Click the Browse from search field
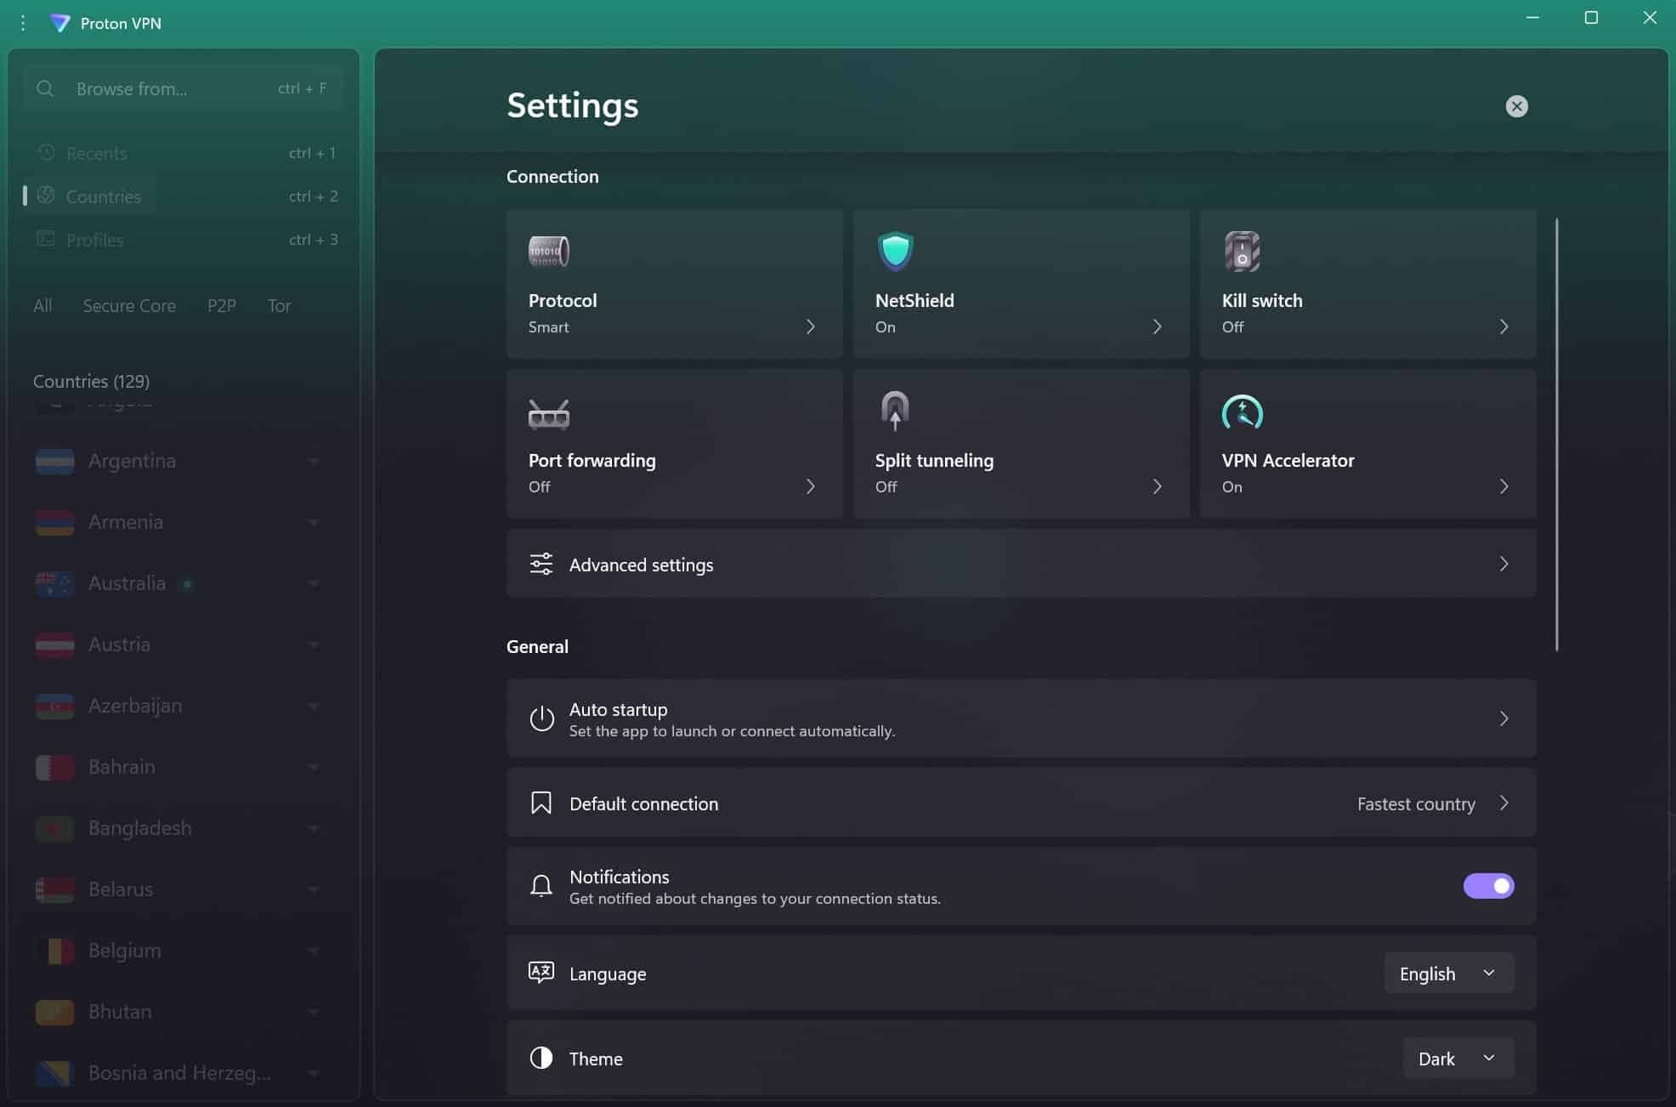The height and width of the screenshot is (1107, 1676). click(x=183, y=88)
